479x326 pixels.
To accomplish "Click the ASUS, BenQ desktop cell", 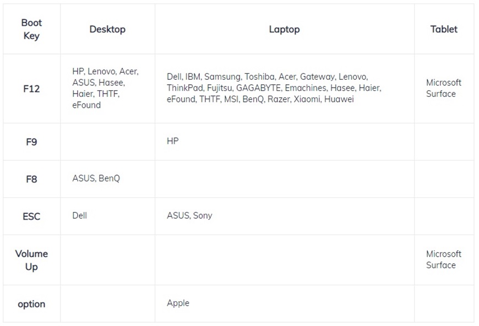I will point(96,178).
